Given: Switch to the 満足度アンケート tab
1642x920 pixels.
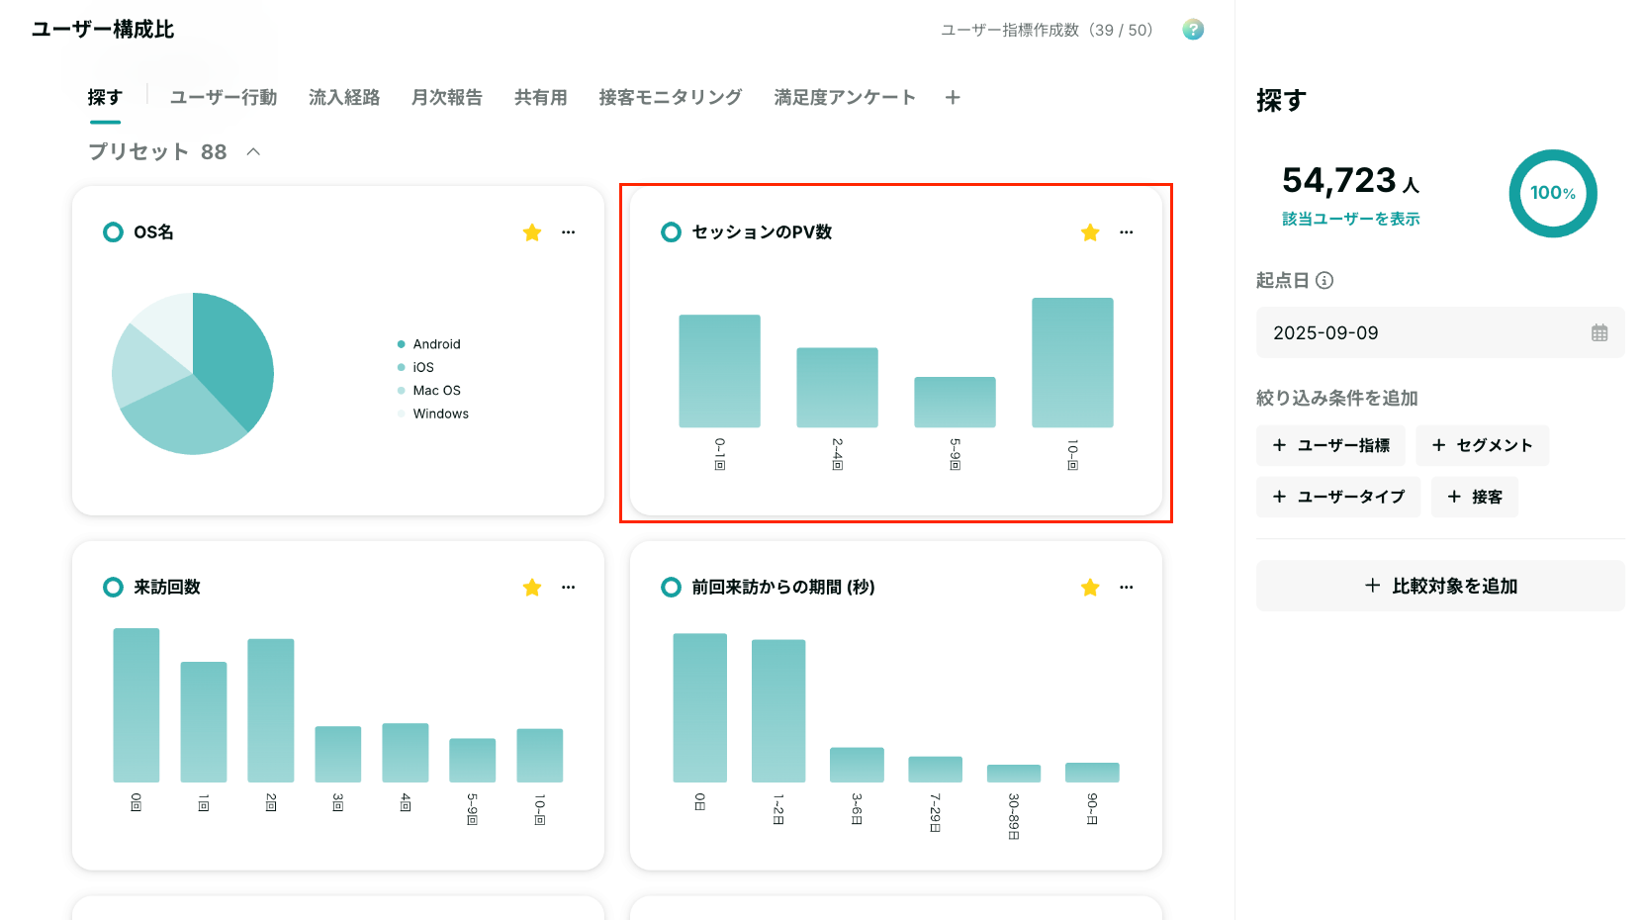Looking at the screenshot, I should [x=845, y=97].
